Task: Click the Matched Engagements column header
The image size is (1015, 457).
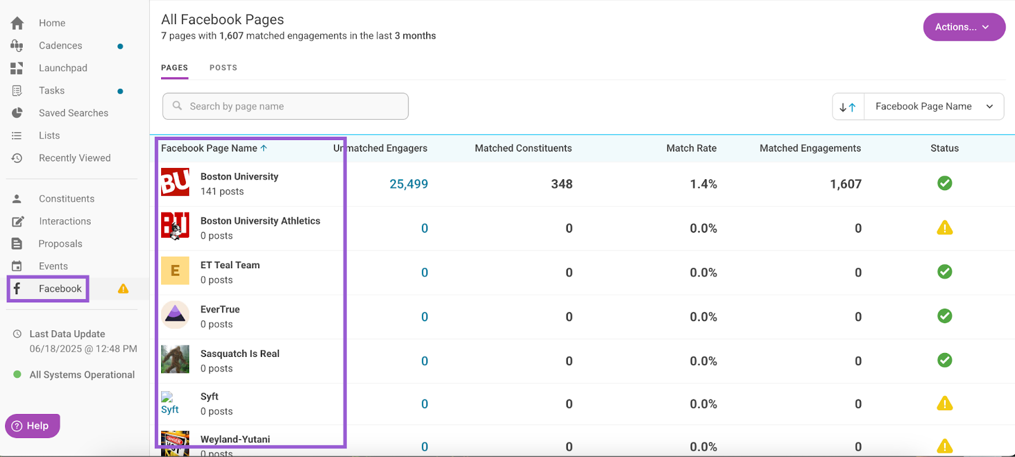Action: coord(810,148)
